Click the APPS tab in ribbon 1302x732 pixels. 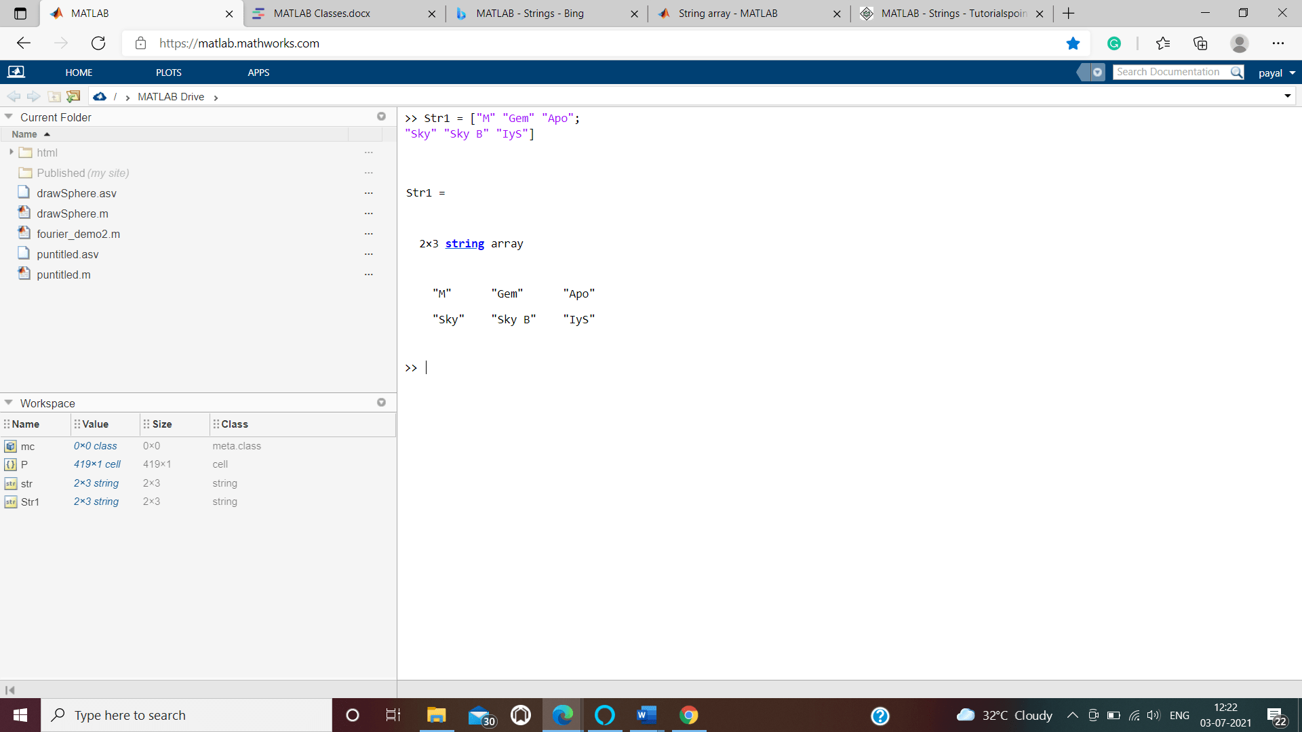tap(258, 73)
